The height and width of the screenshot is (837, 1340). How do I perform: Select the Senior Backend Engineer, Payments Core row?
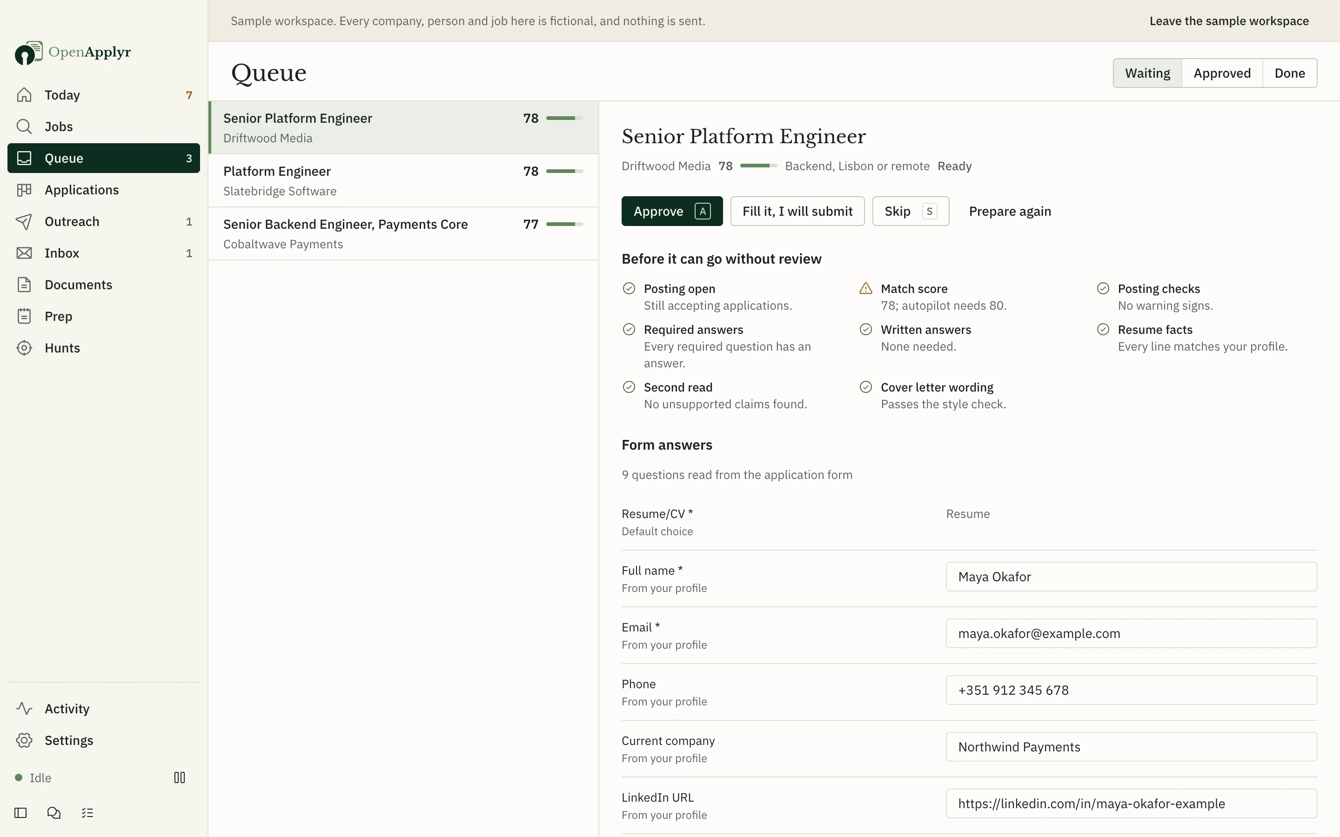[404, 233]
